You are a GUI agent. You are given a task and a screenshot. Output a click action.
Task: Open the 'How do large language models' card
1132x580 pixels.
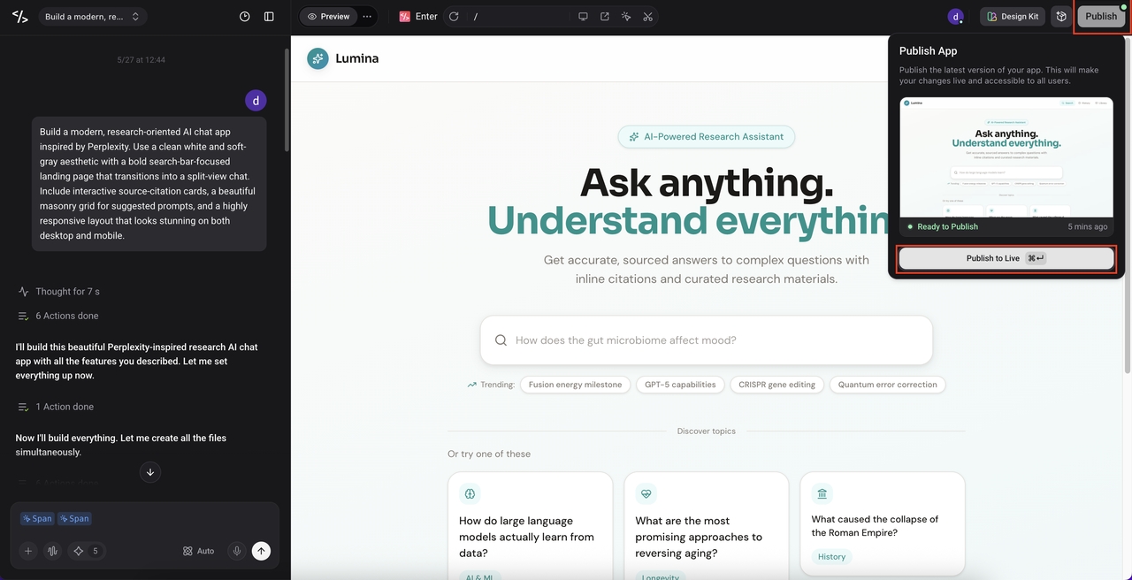coord(530,525)
